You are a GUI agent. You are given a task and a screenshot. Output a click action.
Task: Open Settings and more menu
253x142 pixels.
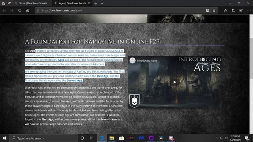[x=249, y=11]
